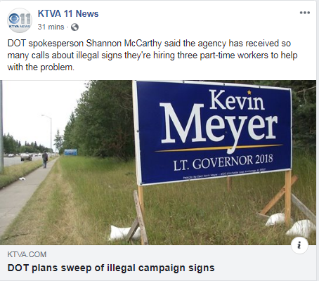The width and height of the screenshot is (319, 281).
Task: Click the small distant blue sign in photo
Action: click(70, 152)
